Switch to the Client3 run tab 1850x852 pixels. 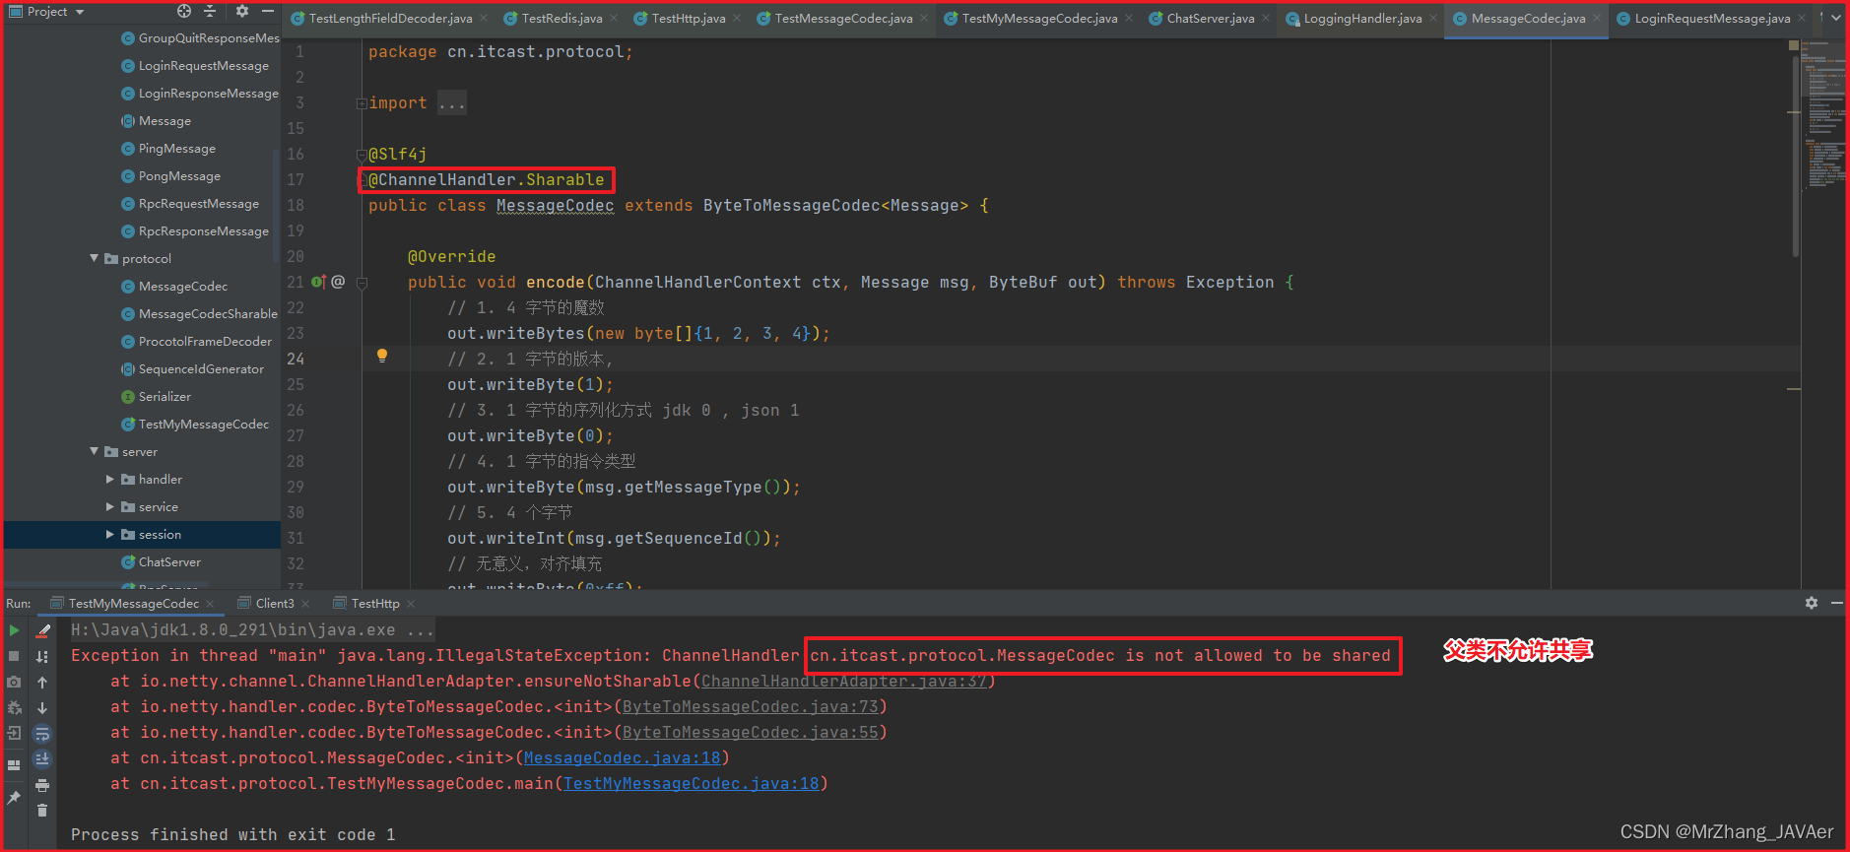click(x=275, y=603)
